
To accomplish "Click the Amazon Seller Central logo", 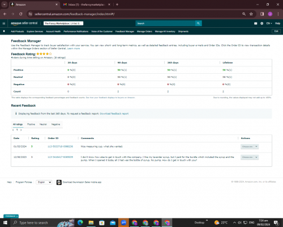I will 24,23.
